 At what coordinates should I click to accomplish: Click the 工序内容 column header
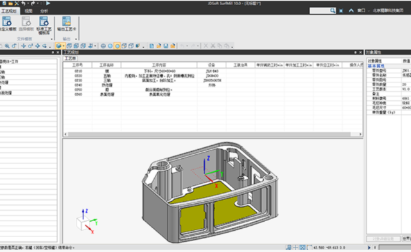[x=159, y=65]
